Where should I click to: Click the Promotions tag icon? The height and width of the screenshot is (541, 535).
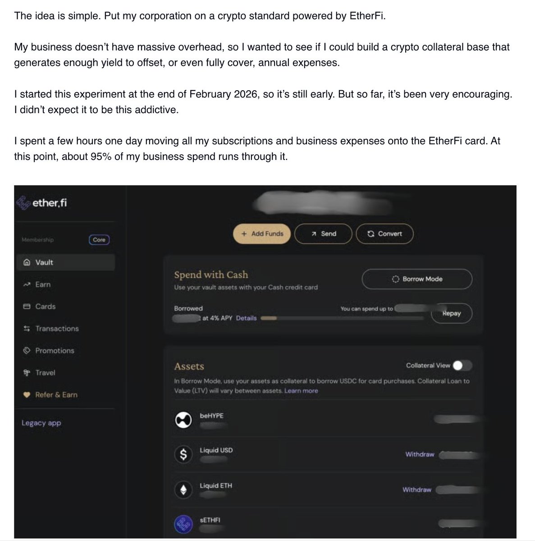(x=27, y=351)
